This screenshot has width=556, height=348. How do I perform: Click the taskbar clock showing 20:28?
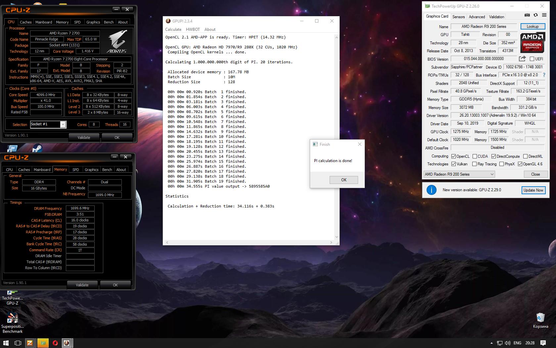[x=530, y=343]
